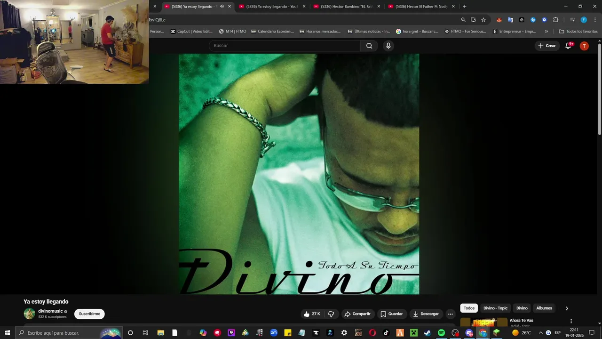Viewport: 602px width, 339px height.
Task: Open options for Ahora Te Vas video
Action: pos(571,321)
